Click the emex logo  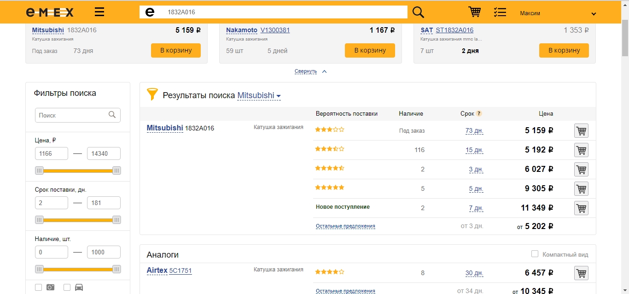point(50,12)
